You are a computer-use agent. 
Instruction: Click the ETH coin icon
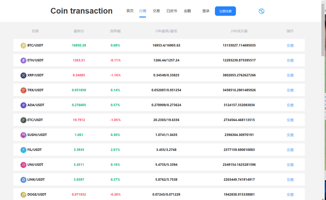(23, 61)
